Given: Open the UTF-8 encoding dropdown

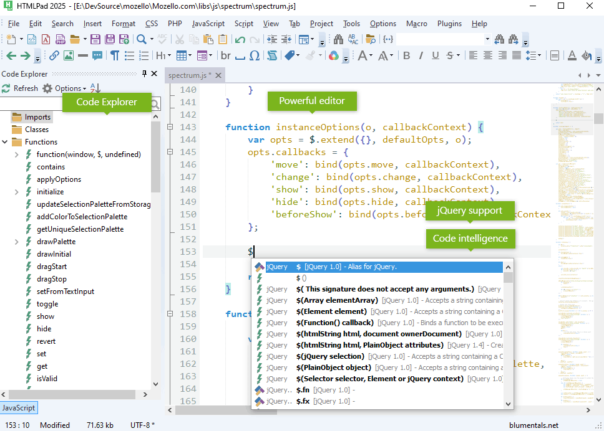Looking at the screenshot, I should pyautogui.click(x=142, y=425).
